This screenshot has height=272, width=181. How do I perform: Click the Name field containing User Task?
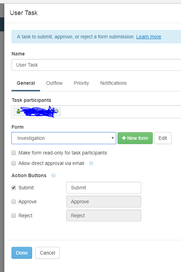click(x=96, y=65)
